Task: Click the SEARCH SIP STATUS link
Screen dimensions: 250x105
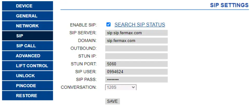Action: click(x=140, y=25)
